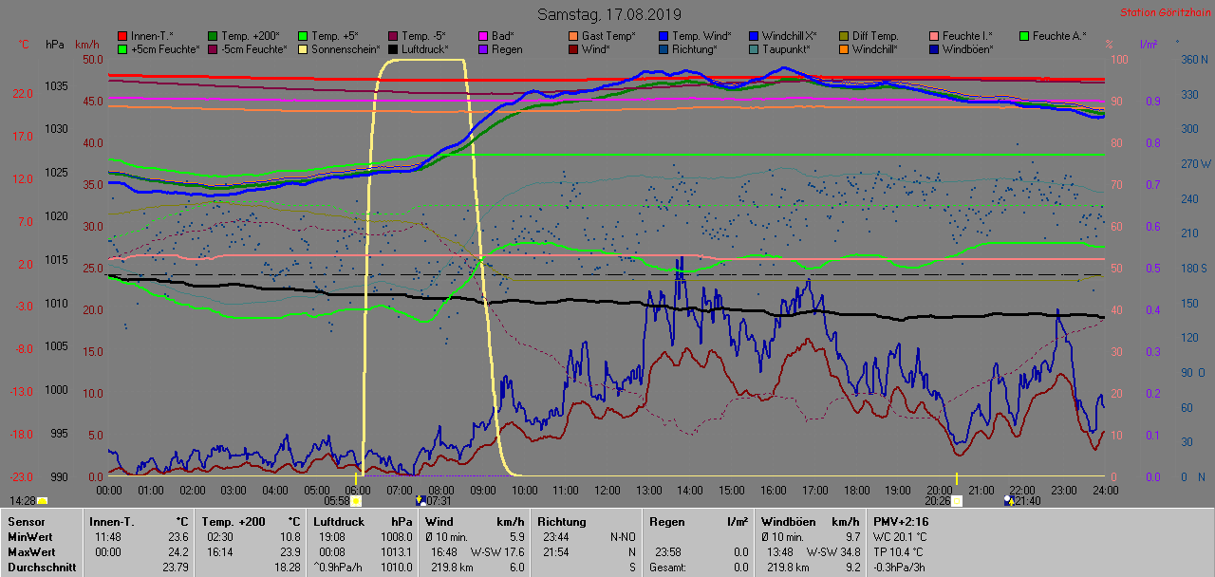Click the Regen column header in the table
Viewport: 1215px width, 577px height.
[x=666, y=522]
